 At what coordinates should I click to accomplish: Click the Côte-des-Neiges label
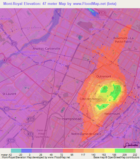[x=91, y=99]
